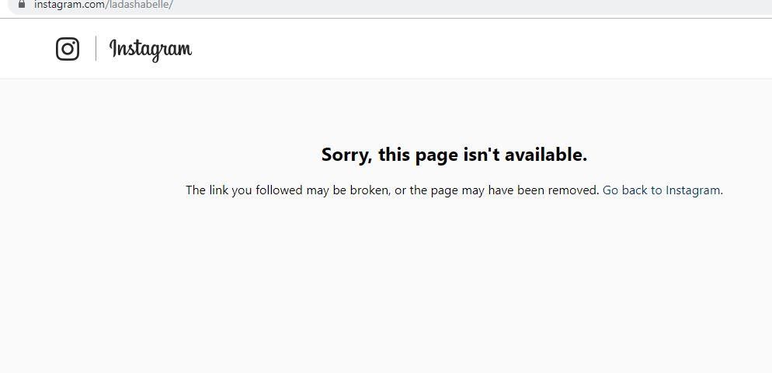The width and height of the screenshot is (772, 373).
Task: Click the word Instagram inside the go-back link
Action: point(694,190)
